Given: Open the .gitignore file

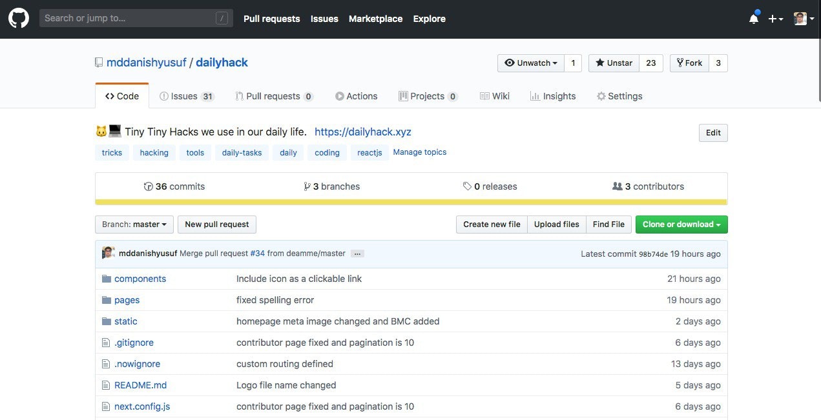Looking at the screenshot, I should tap(134, 343).
